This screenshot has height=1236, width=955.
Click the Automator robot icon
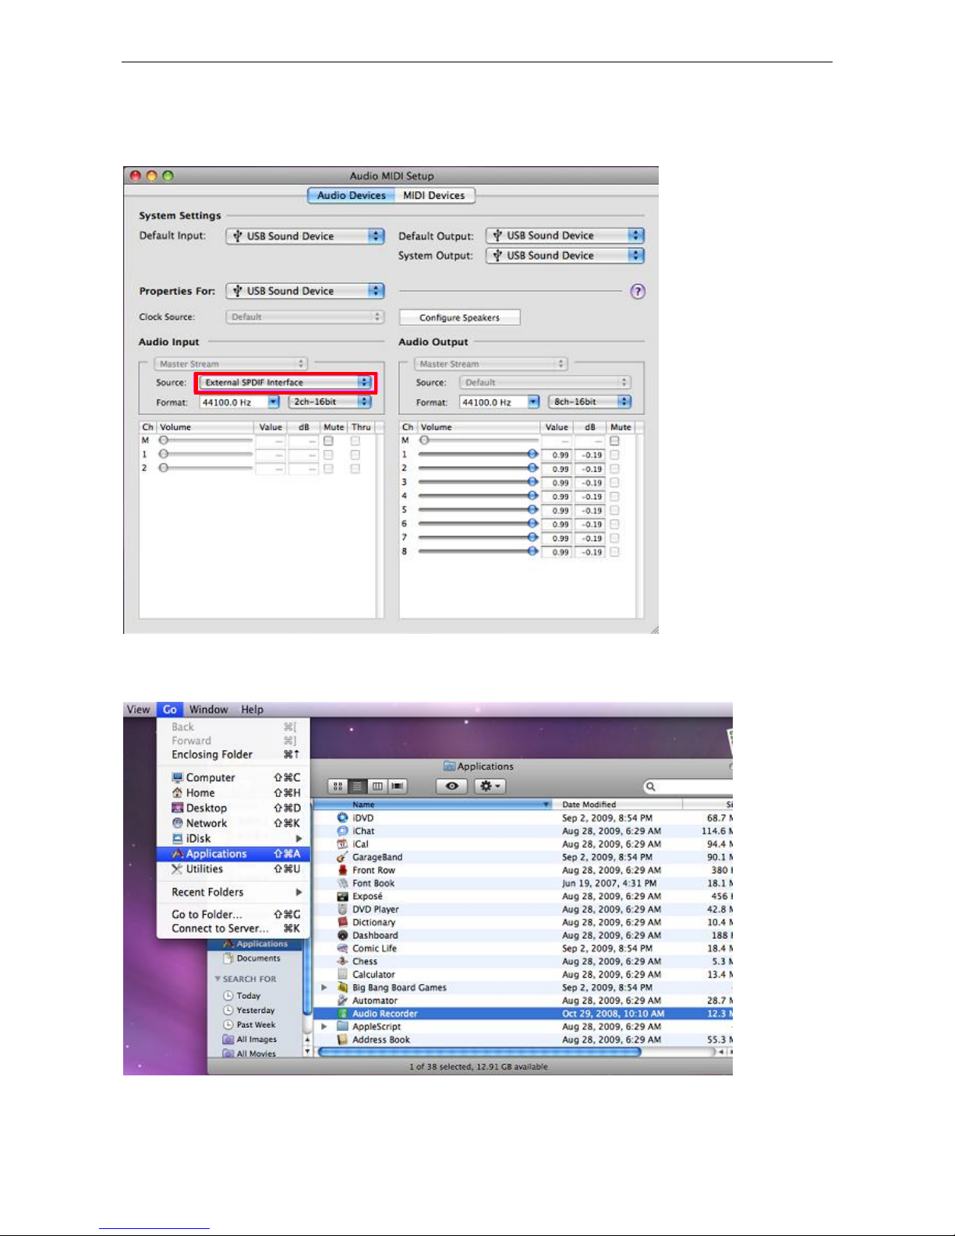tap(342, 1000)
